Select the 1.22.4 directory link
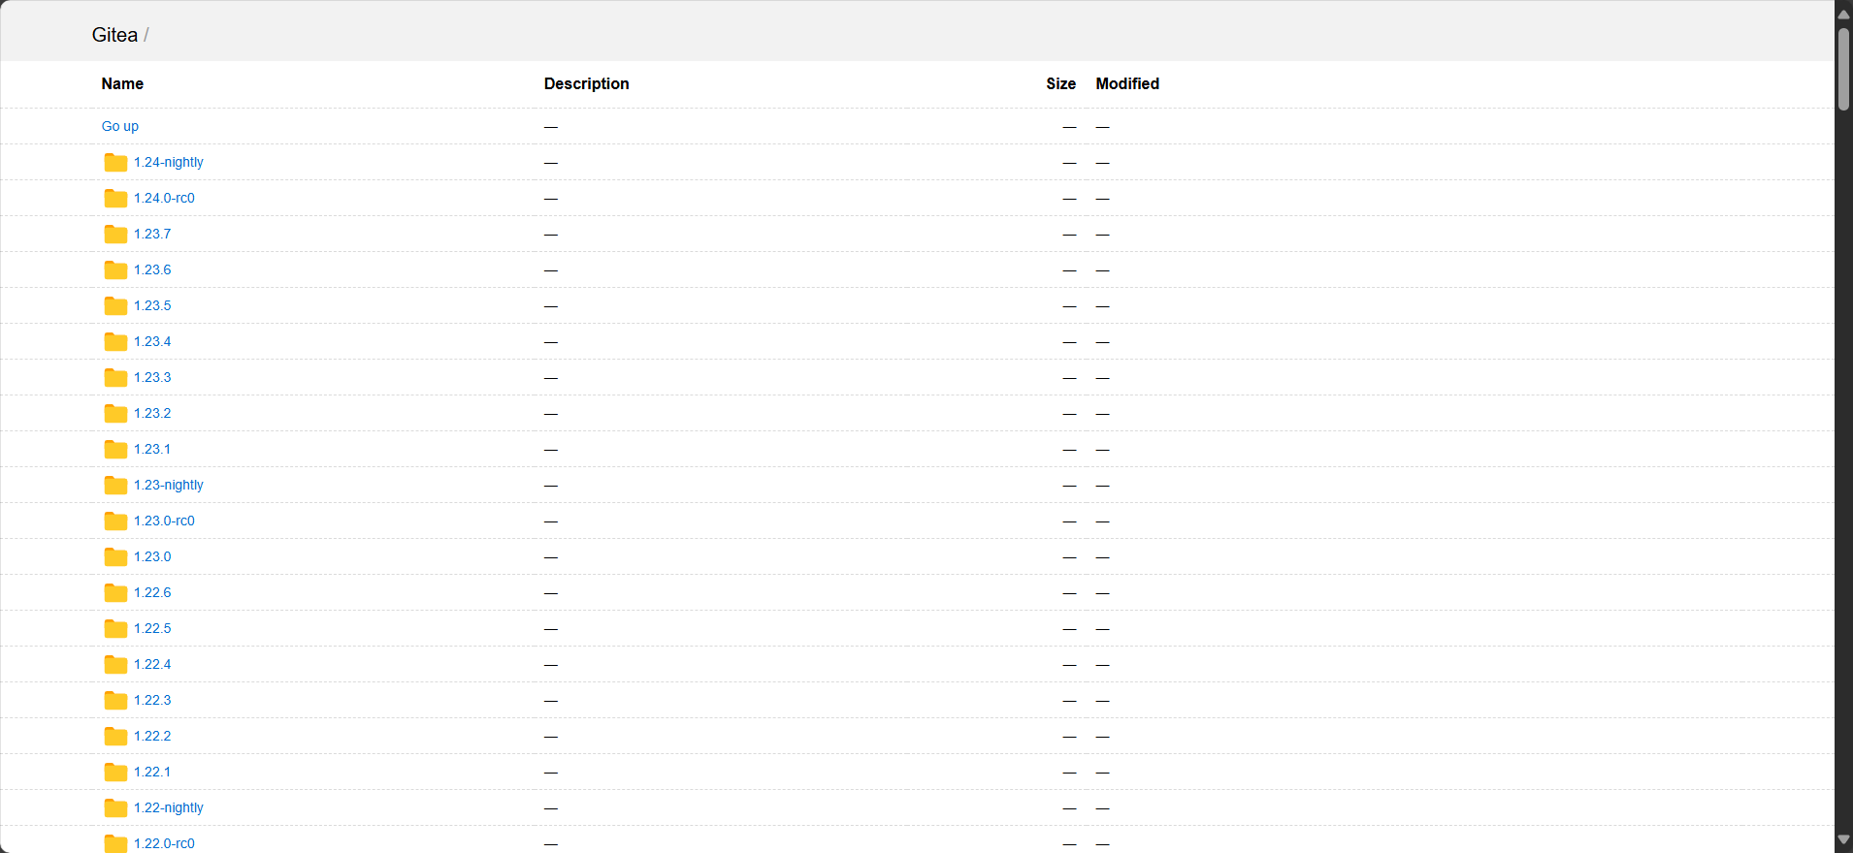The image size is (1853, 853). (x=152, y=664)
